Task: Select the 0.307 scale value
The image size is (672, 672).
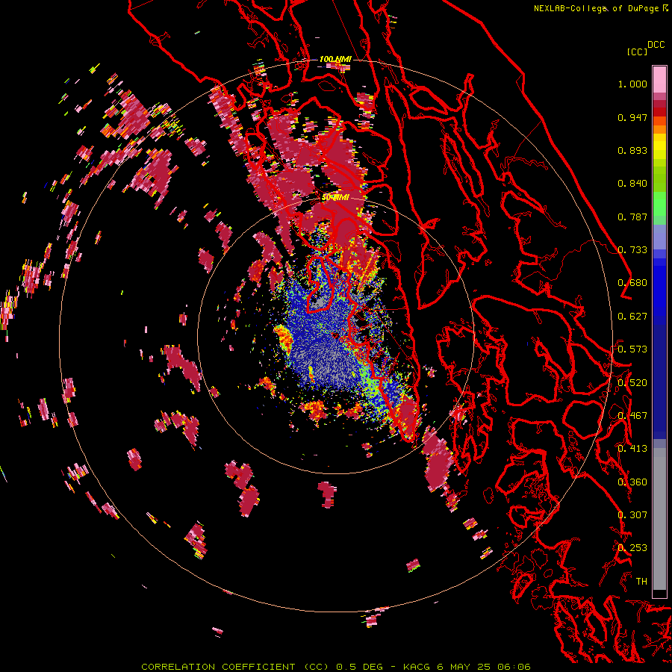Action: (632, 515)
